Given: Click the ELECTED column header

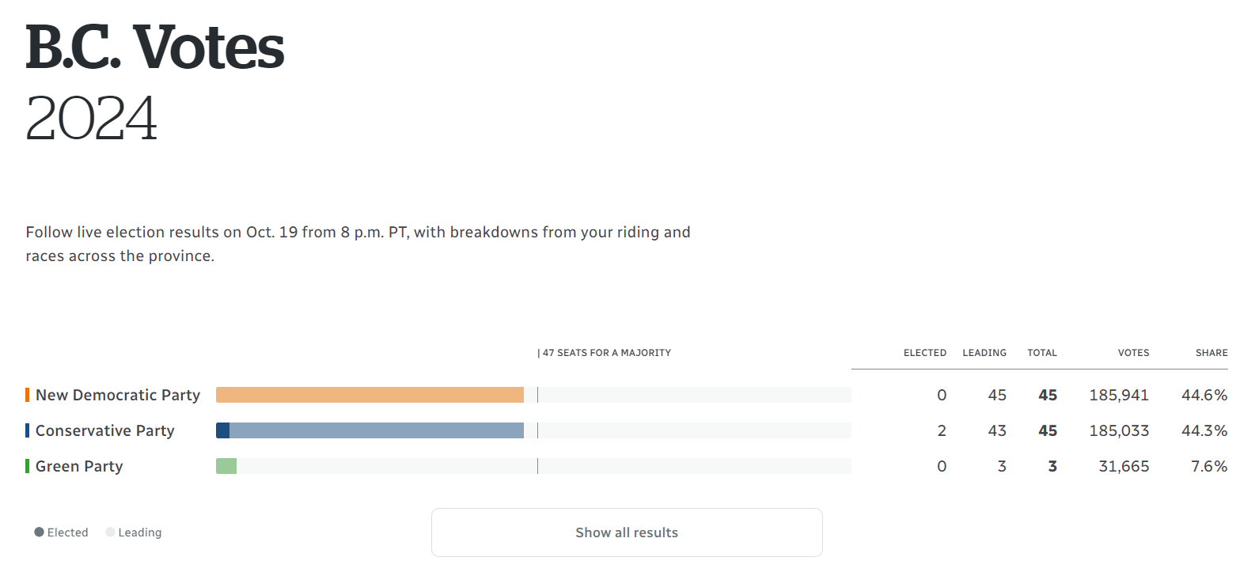Looking at the screenshot, I should coord(925,353).
